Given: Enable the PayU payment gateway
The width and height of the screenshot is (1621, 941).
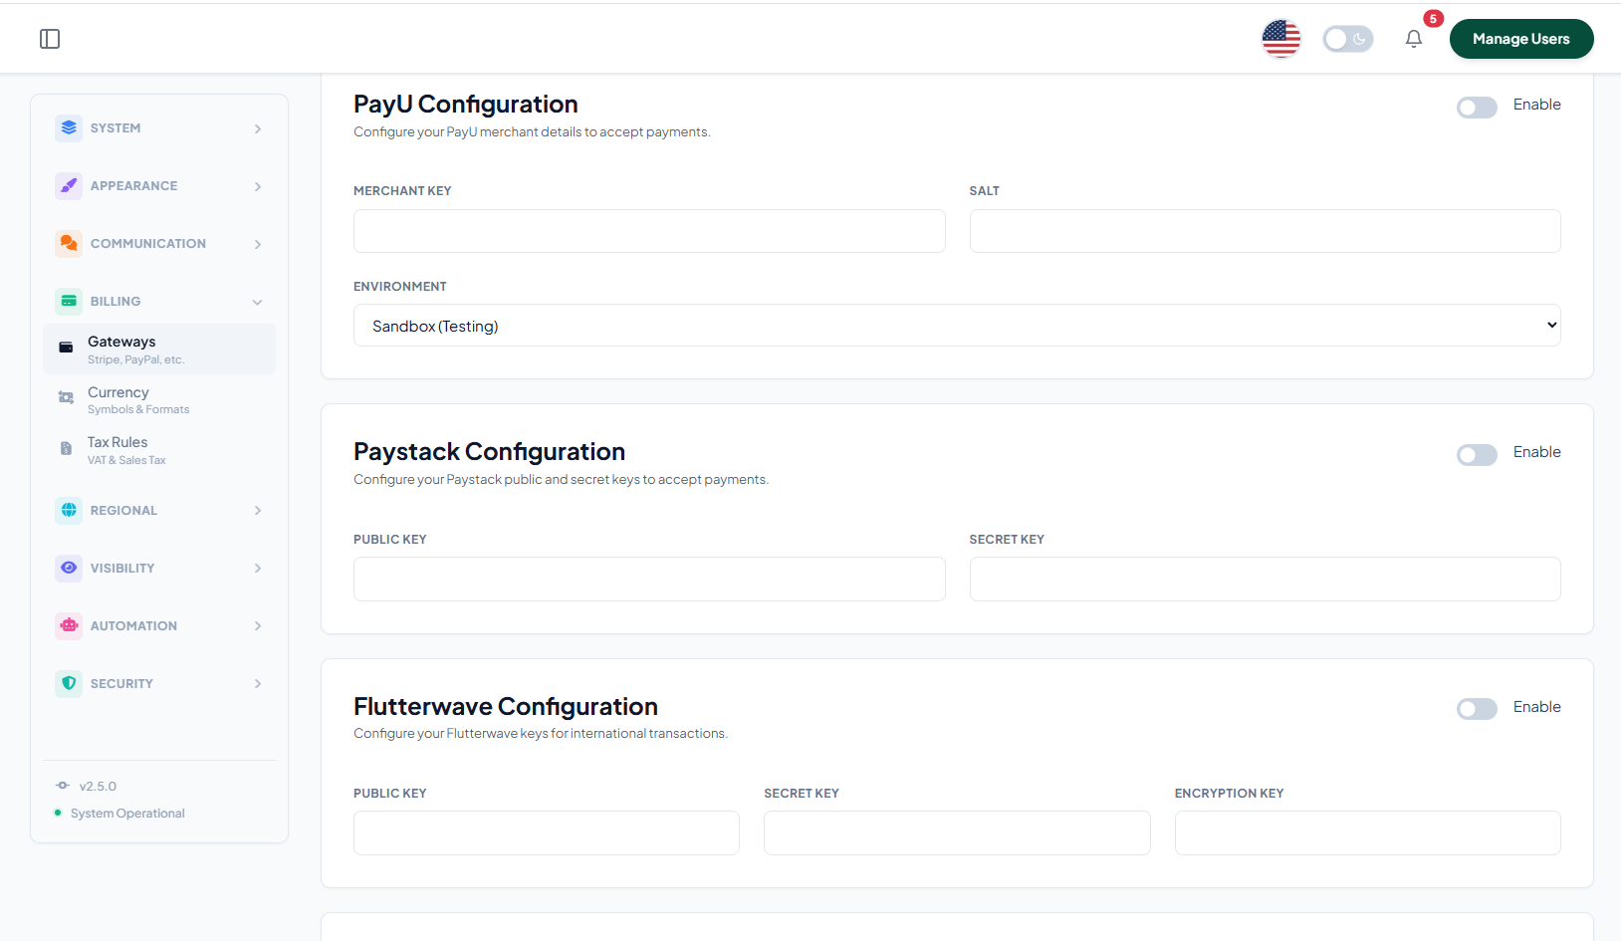Looking at the screenshot, I should [1477, 107].
